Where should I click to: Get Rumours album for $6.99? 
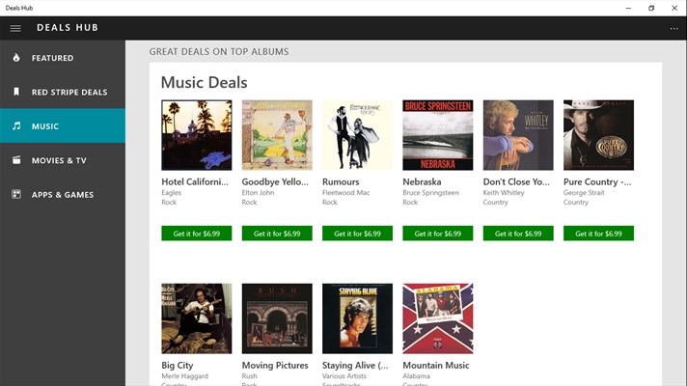(357, 234)
